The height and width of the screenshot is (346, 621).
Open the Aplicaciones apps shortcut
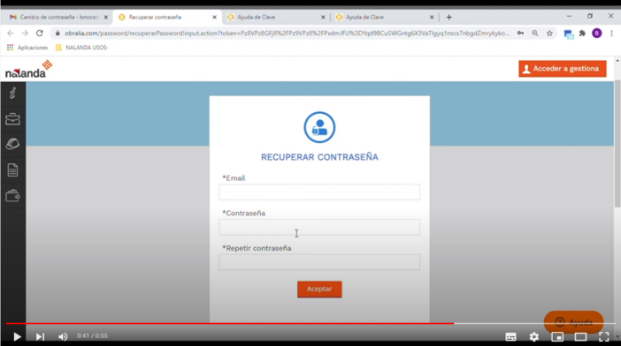(27, 48)
